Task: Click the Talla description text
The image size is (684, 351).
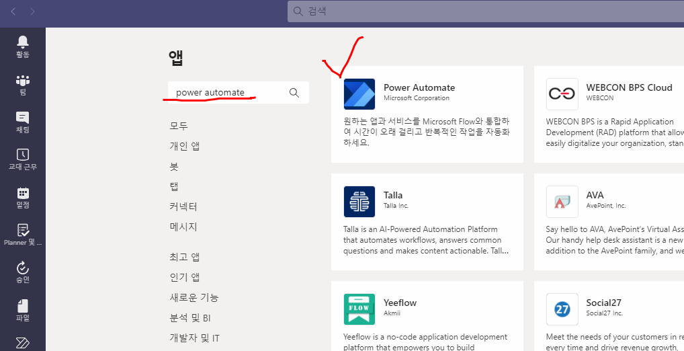Action: pyautogui.click(x=426, y=240)
